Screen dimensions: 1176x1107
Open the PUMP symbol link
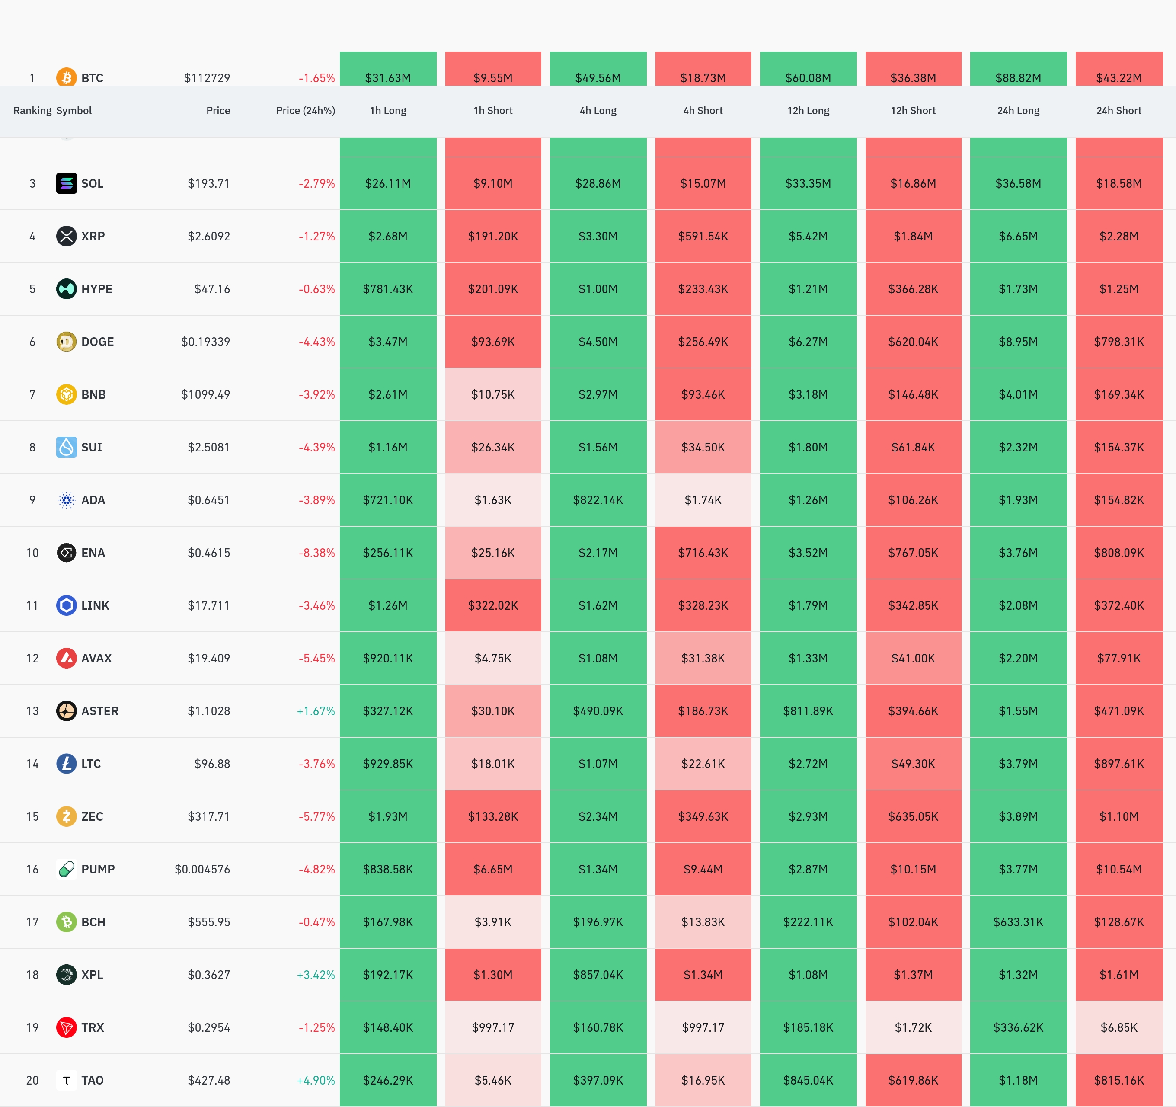click(x=98, y=869)
